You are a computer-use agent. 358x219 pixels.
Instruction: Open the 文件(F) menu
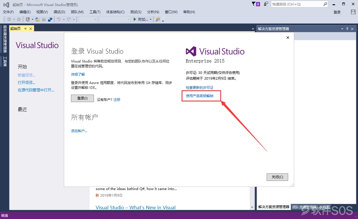coord(8,12)
